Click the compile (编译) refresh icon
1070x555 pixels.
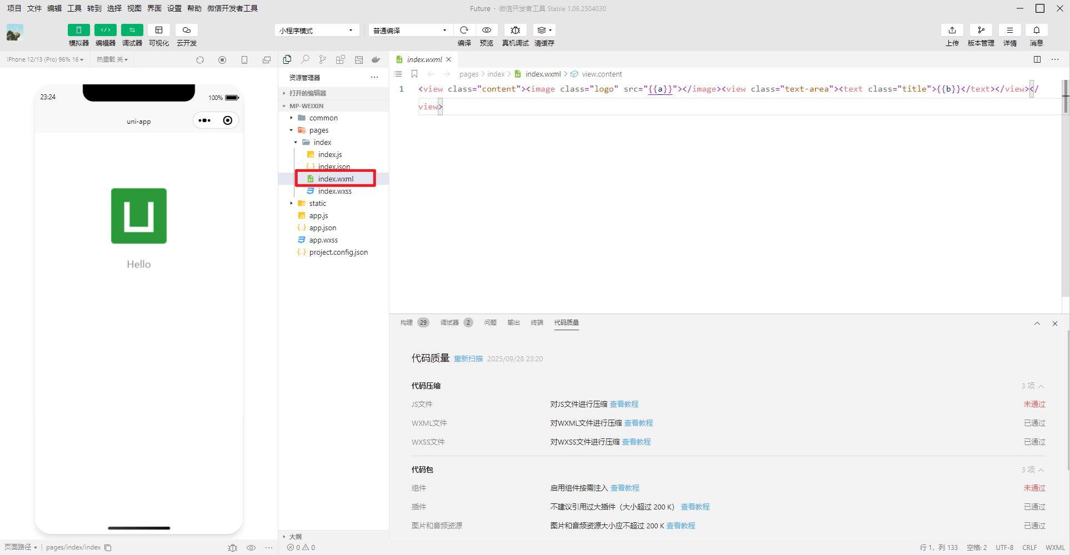click(x=464, y=30)
